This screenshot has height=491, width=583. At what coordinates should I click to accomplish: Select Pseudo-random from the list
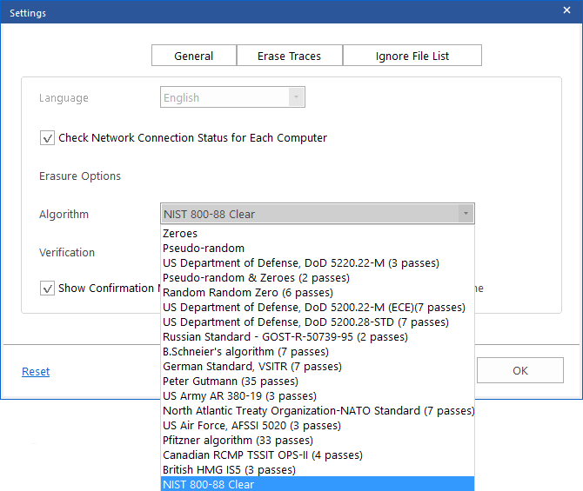(318, 248)
